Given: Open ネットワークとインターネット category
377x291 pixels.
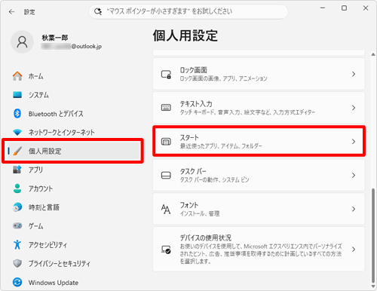Looking at the screenshot, I should (73, 132).
